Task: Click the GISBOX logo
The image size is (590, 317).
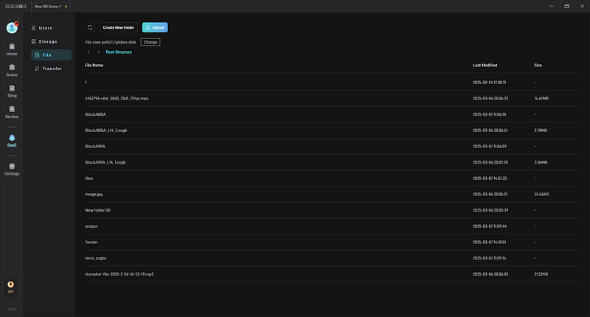Action: (15, 7)
